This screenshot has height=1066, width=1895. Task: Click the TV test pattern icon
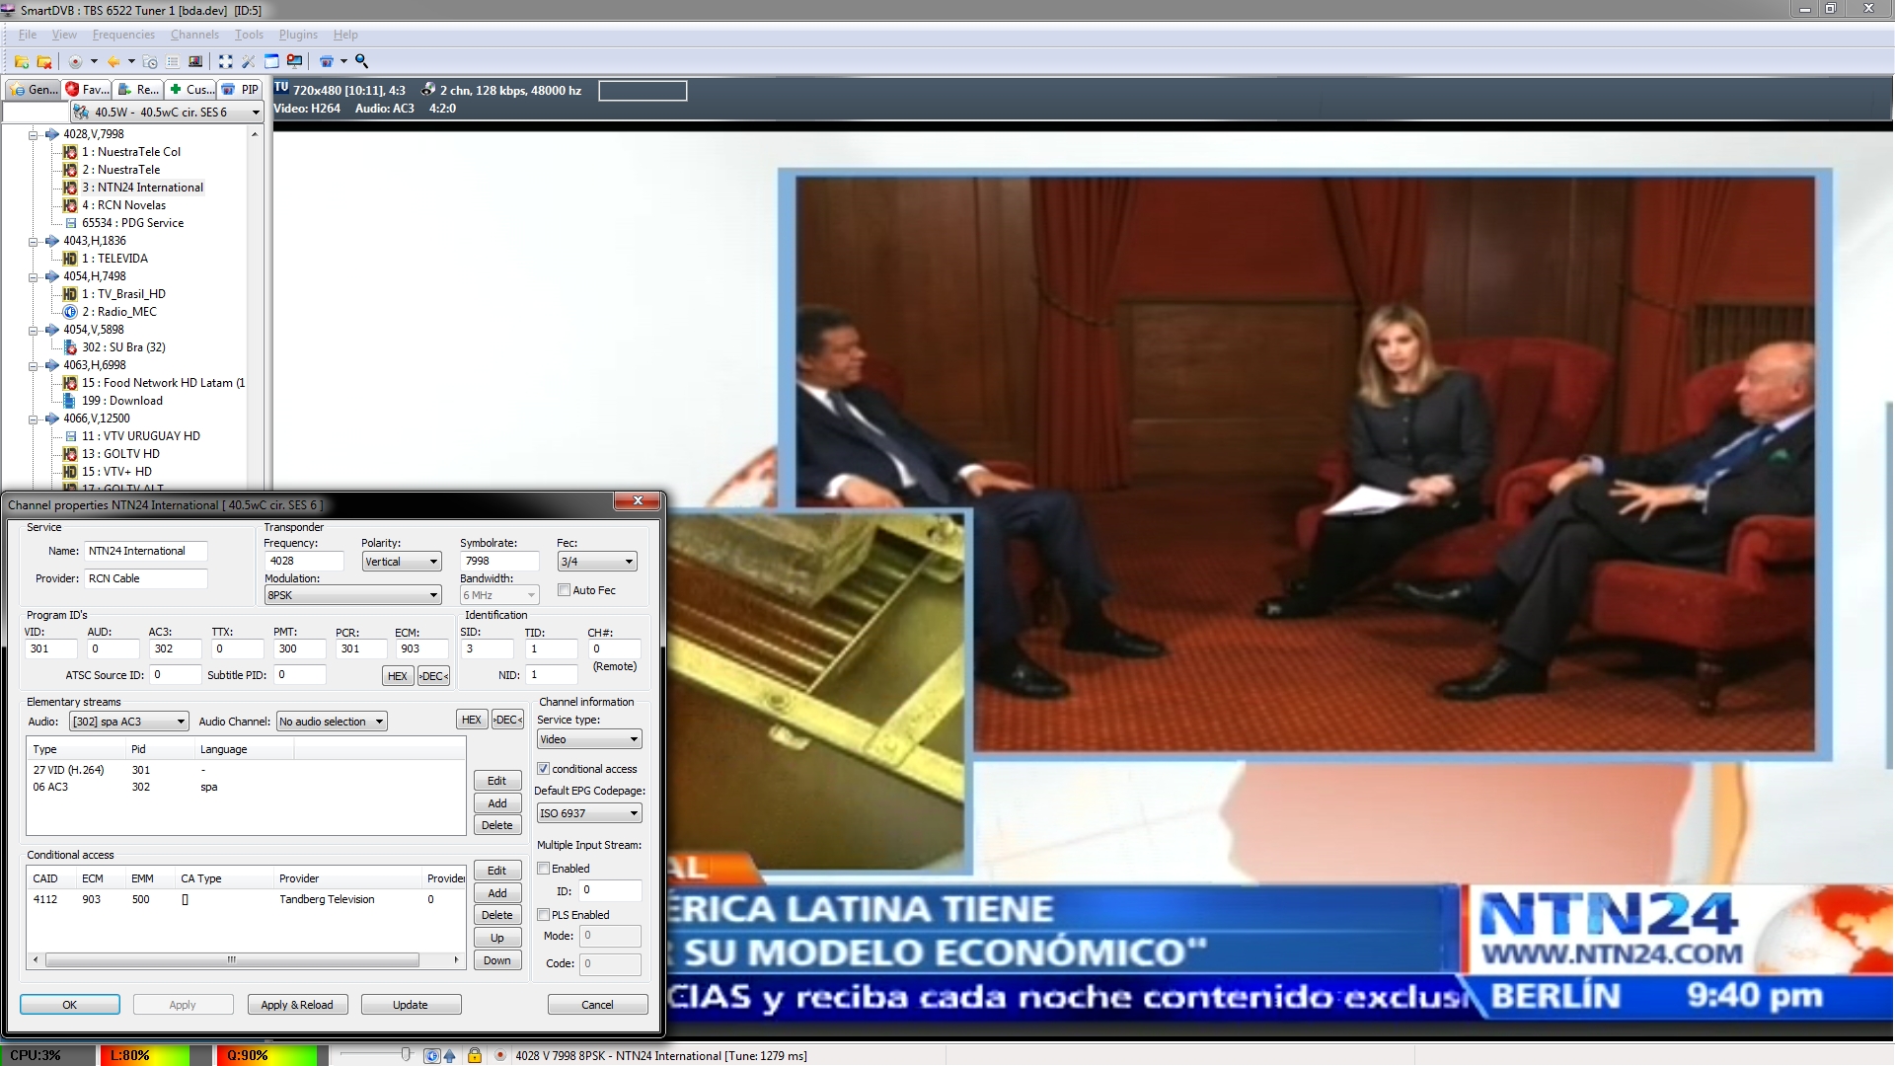tap(195, 61)
